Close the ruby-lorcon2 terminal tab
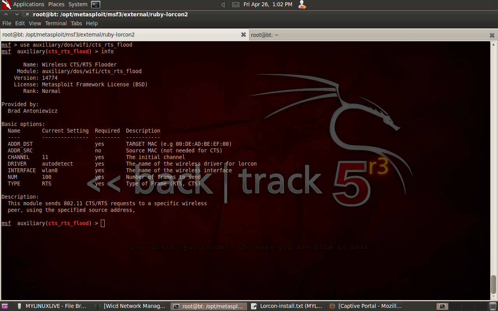 244,35
